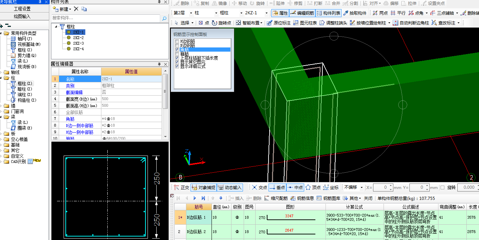Click the 属性 toolbar button

point(280,13)
